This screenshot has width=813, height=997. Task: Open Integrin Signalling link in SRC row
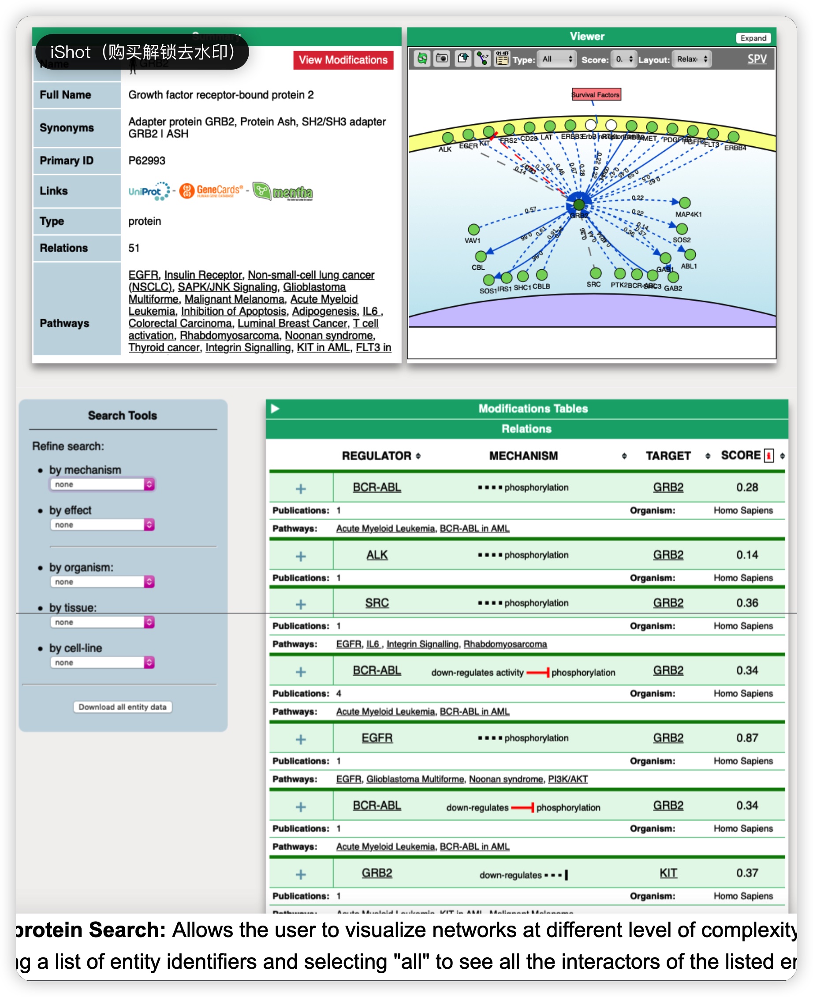[422, 644]
